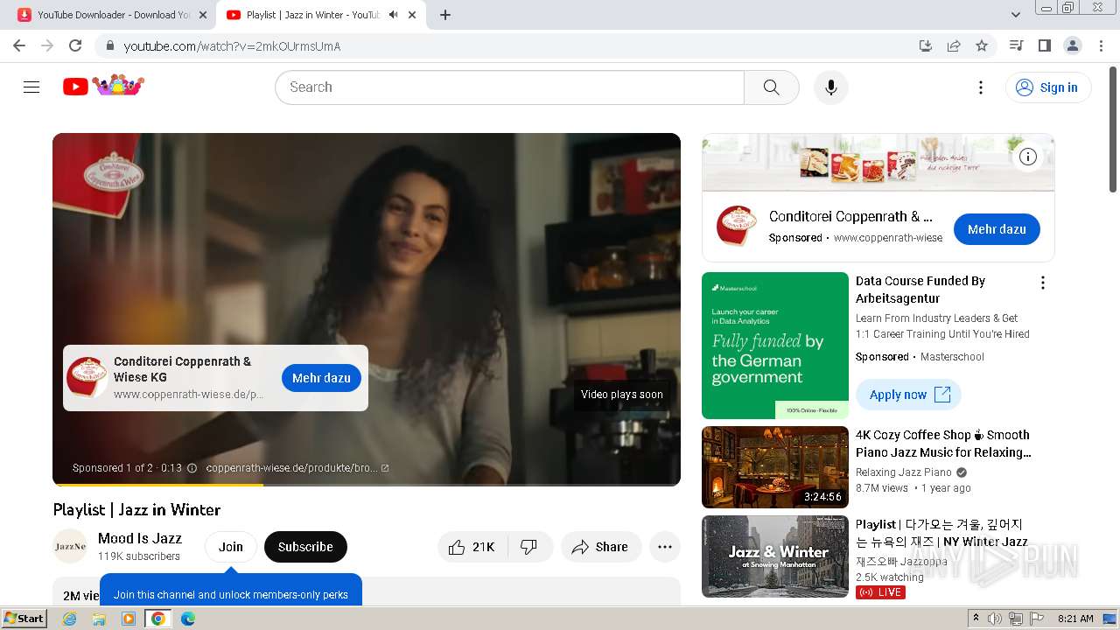Viewport: 1120px width, 630px height.
Task: Open the Chrome three-dot menu
Action: (x=1101, y=45)
